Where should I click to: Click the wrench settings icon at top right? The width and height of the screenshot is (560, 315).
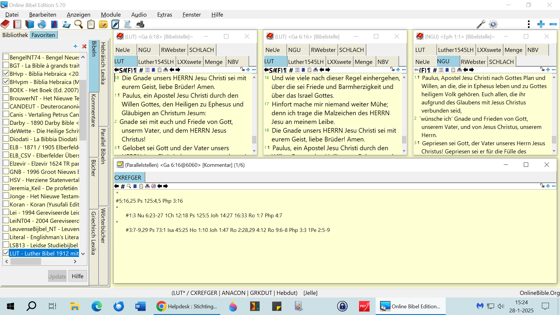click(x=481, y=24)
